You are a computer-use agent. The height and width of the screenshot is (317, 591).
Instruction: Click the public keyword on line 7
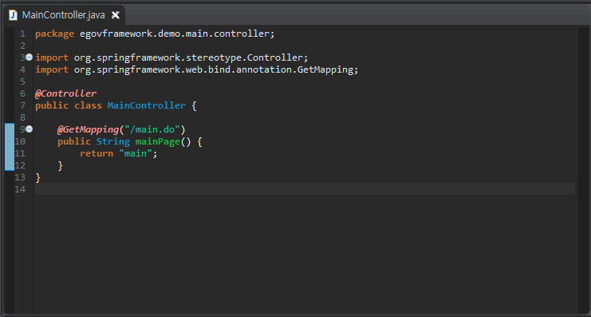[52, 105]
